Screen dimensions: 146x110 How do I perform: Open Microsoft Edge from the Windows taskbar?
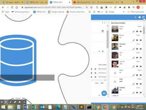tap(58, 107)
